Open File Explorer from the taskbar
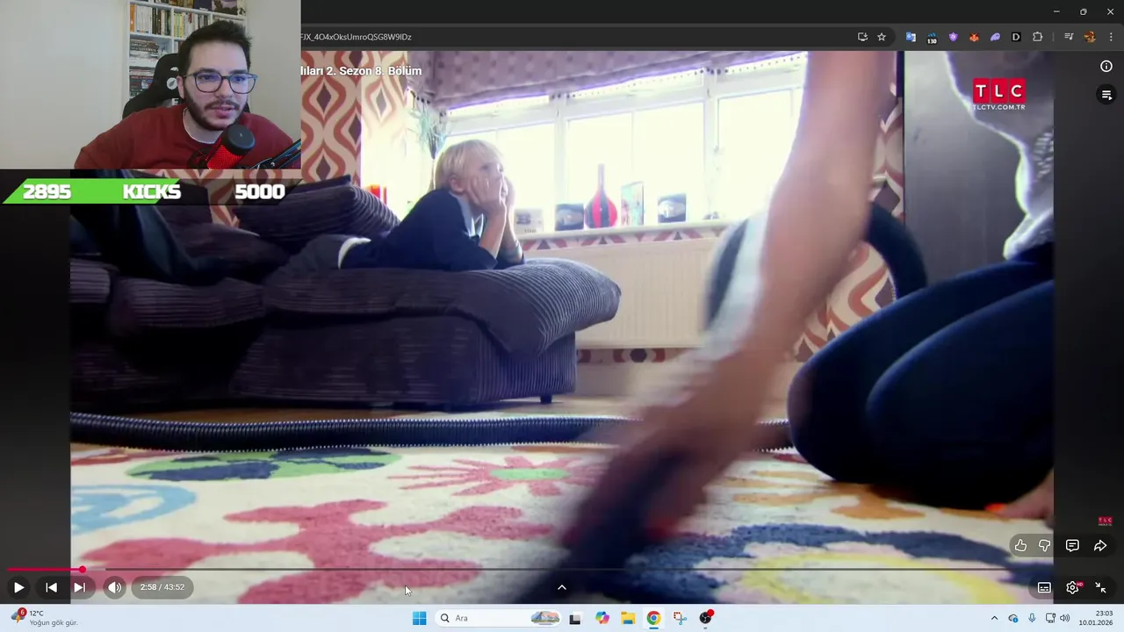 tap(628, 618)
